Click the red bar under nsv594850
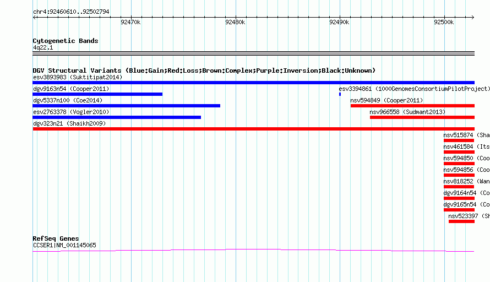The image size is (490, 282). (459, 164)
